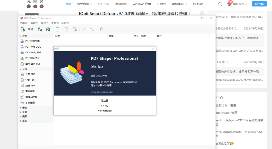Click user avatar with 246 badge
Viewport: 272px width, 149px height.
[229, 4]
